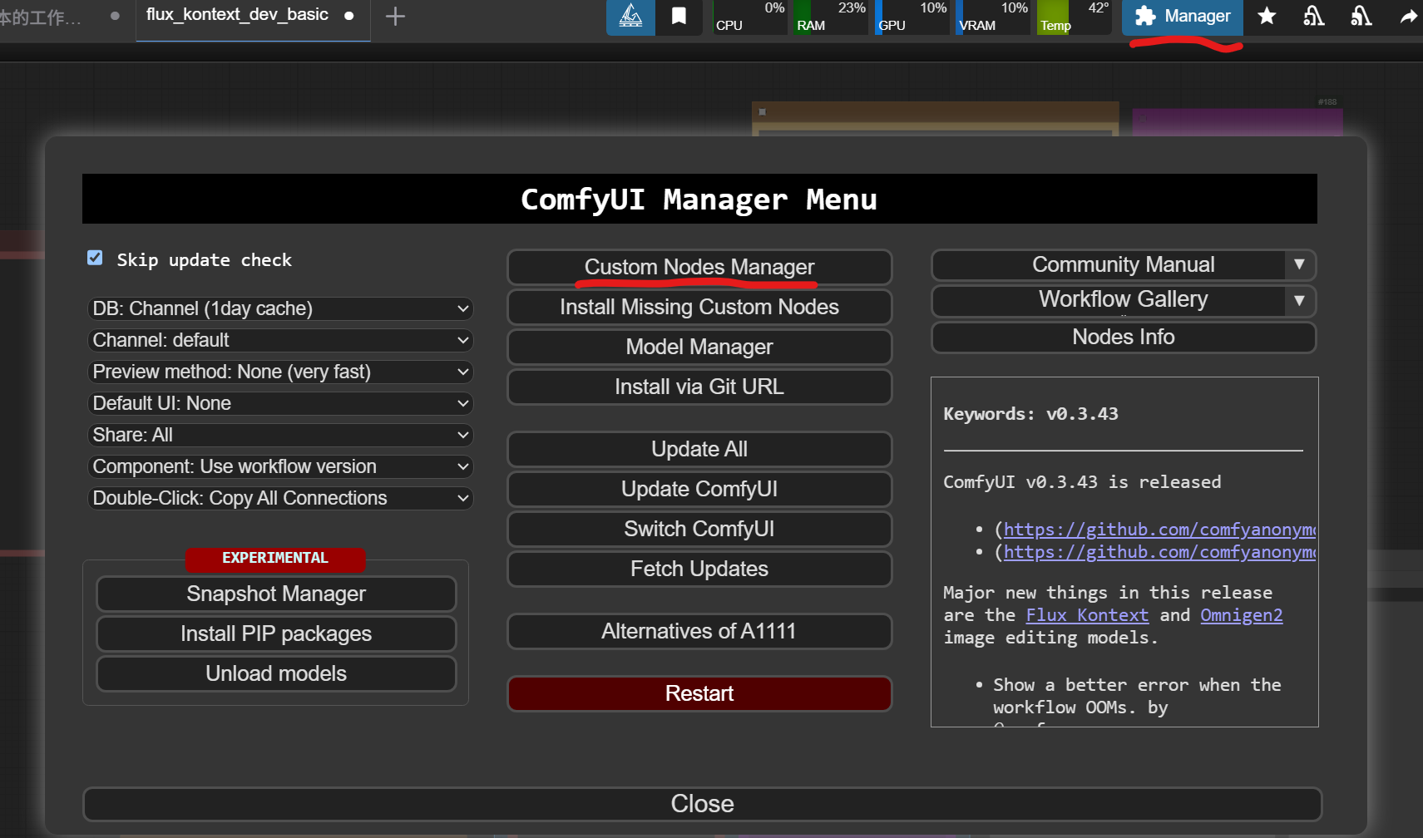This screenshot has height=838, width=1423.
Task: Click 'ComfyUI v0.3.43 is released' text
Action: pos(1082,482)
